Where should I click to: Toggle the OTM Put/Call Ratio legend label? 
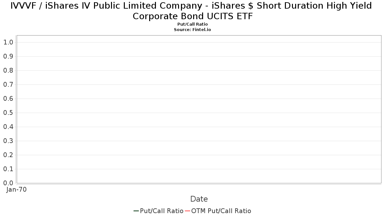(221, 211)
